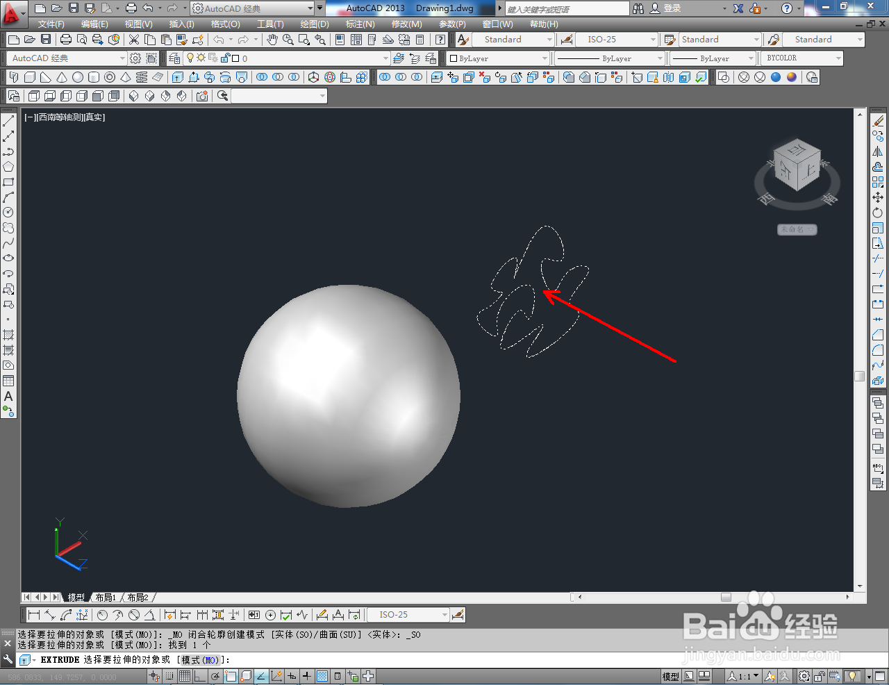Image resolution: width=889 pixels, height=685 pixels.
Task: Open the 绘图(D) menu
Action: click(315, 24)
